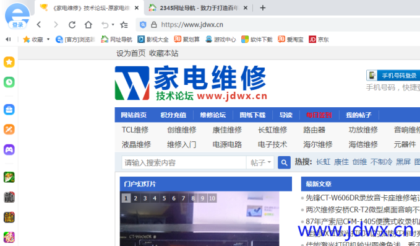Viewport: 420px width, 246px height.
Task: Click the 收藏 star bookmark button
Action: click(33, 40)
